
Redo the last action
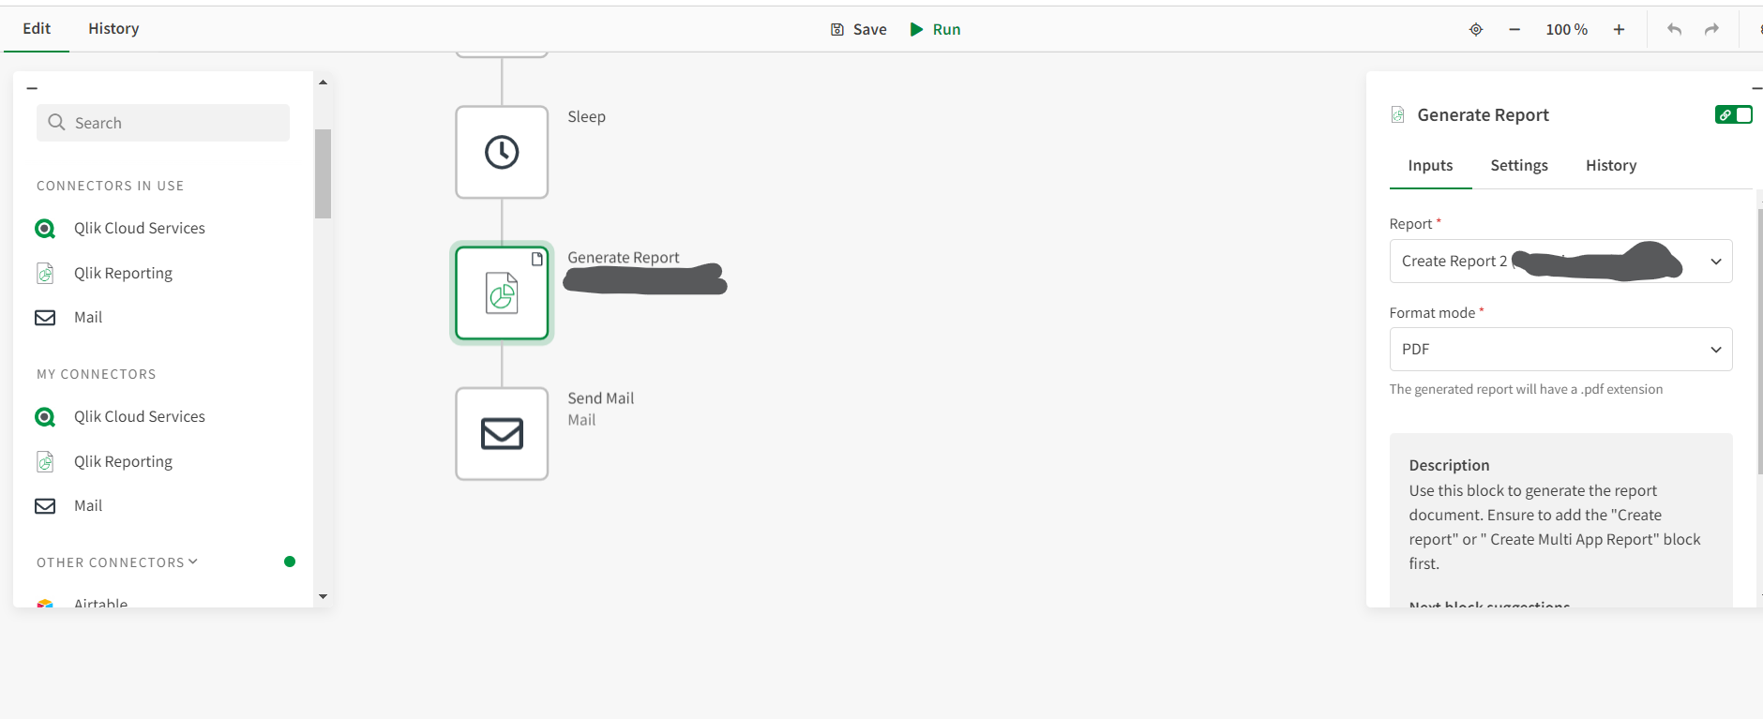click(1711, 30)
